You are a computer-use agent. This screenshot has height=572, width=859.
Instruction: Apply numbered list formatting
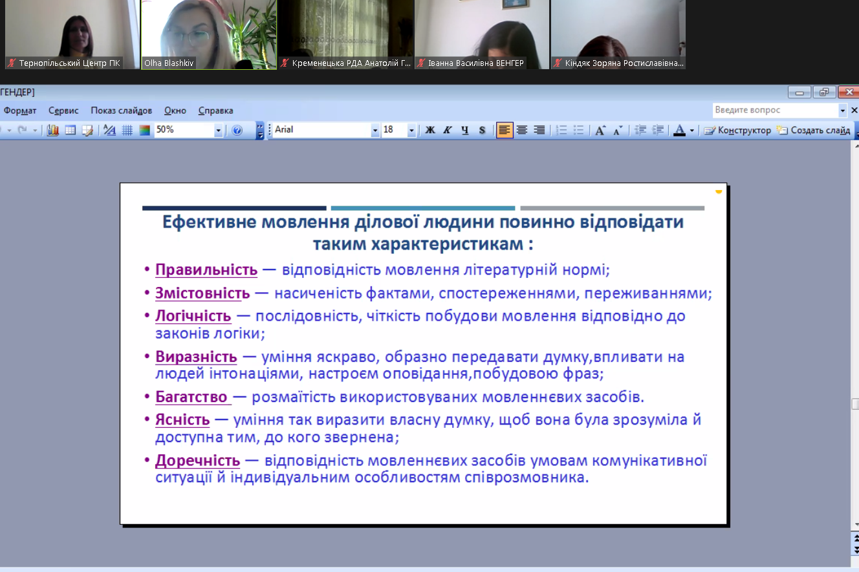coord(561,130)
